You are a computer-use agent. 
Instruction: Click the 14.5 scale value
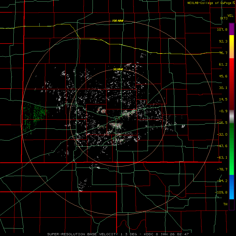click(223, 99)
